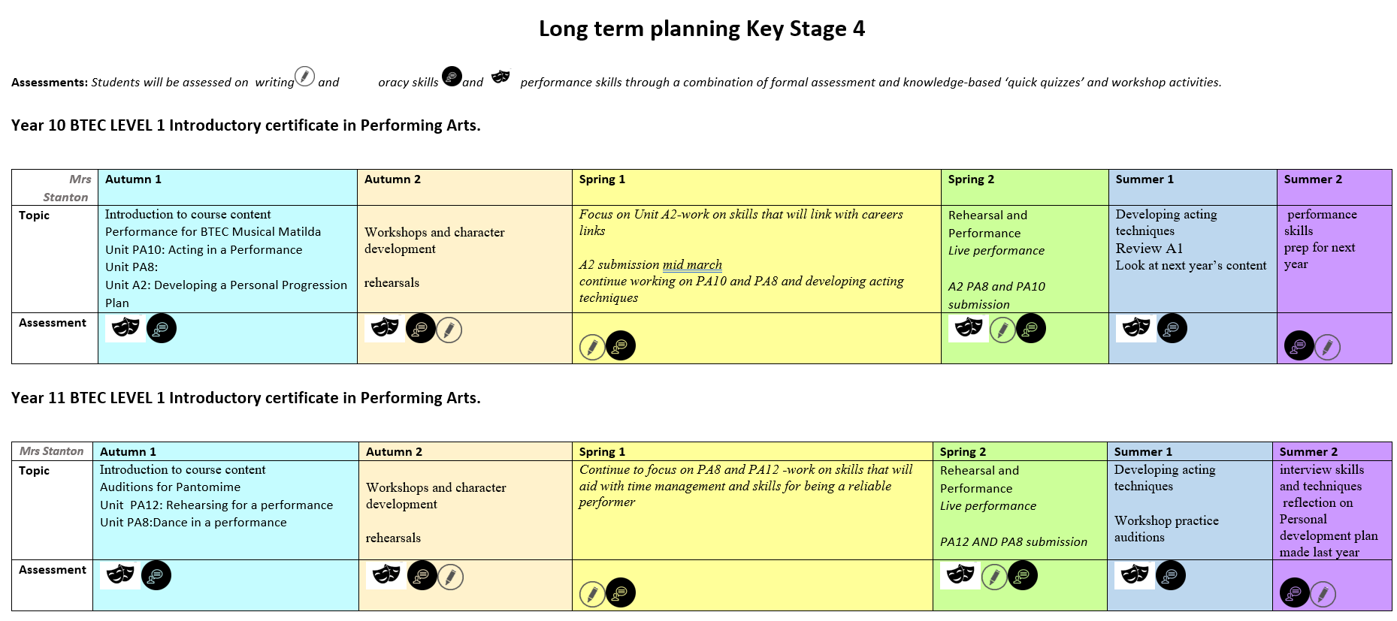Click the underlined 'mid march' text

click(692, 264)
